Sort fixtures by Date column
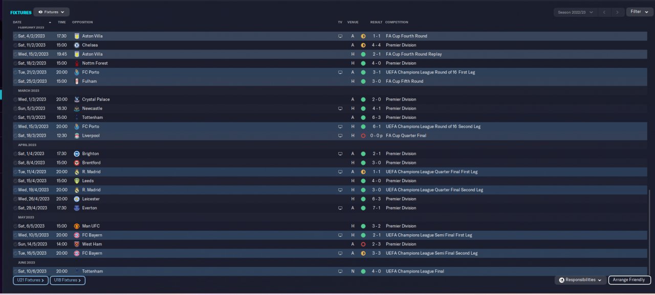 17,22
